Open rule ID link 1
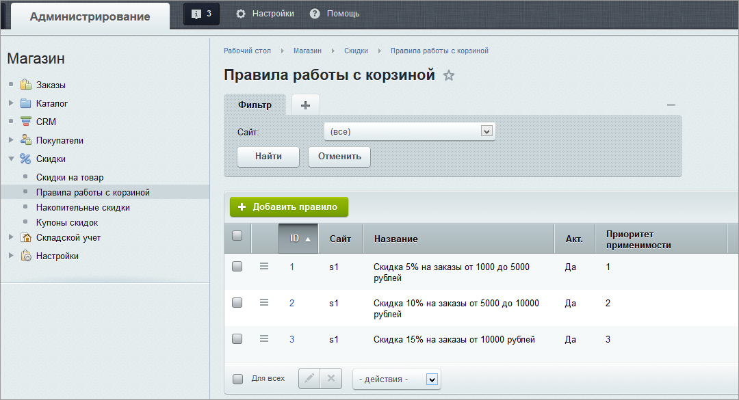The height and width of the screenshot is (400, 739). 291,267
